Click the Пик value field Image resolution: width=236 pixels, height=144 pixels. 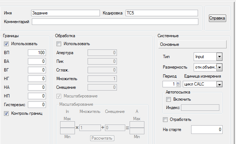point(102,61)
